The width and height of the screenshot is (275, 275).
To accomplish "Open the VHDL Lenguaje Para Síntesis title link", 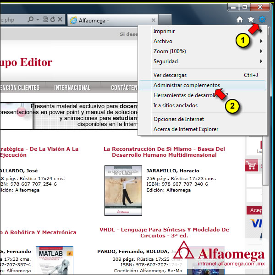I will 164,232.
